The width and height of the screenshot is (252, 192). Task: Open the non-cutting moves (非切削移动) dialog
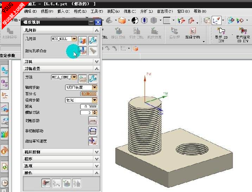click(93, 131)
